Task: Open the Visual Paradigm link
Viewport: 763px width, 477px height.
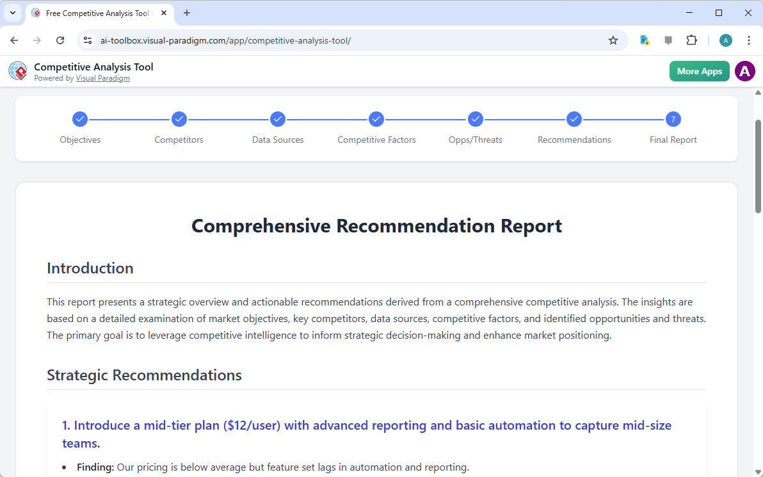Action: (x=102, y=77)
